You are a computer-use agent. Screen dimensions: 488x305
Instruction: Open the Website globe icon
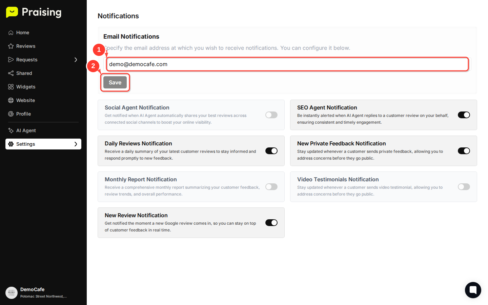coord(11,100)
